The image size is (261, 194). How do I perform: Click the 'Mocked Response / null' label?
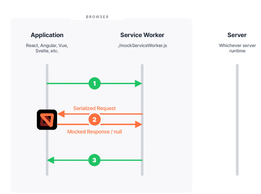94,132
